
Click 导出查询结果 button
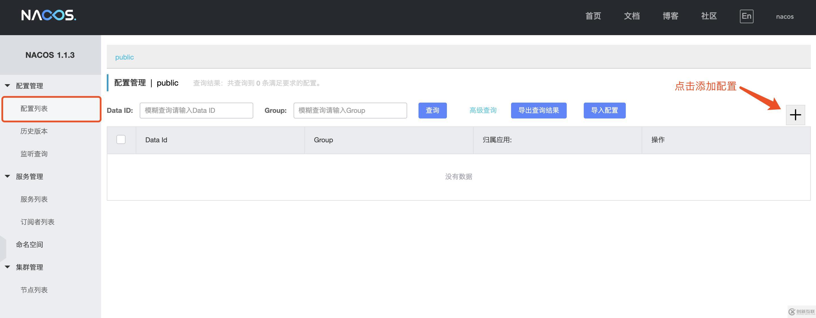539,110
